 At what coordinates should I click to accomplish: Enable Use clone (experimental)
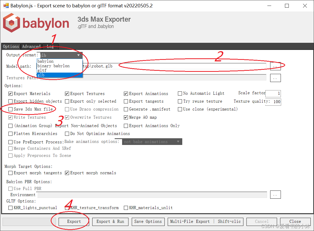pos(180,109)
